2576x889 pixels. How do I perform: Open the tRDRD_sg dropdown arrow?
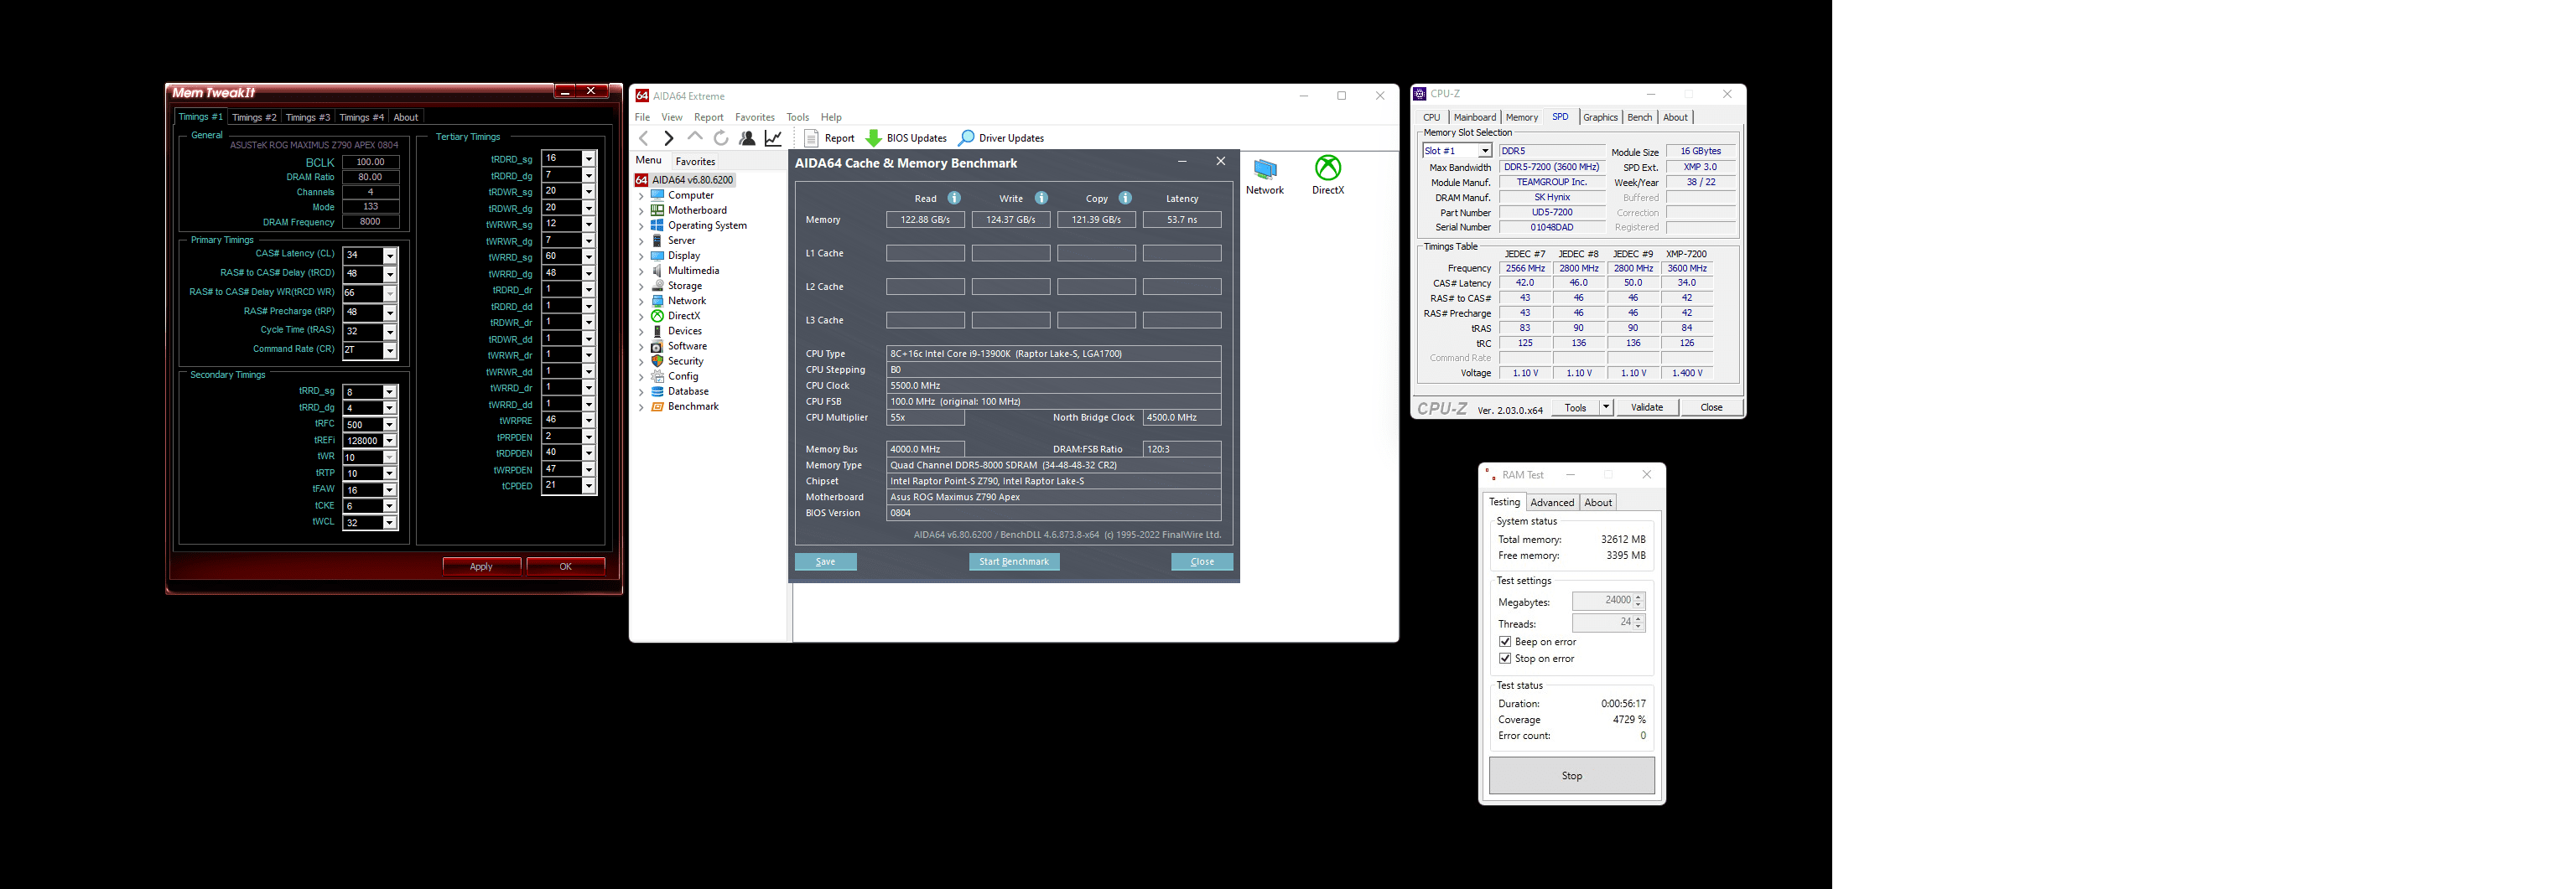click(589, 159)
